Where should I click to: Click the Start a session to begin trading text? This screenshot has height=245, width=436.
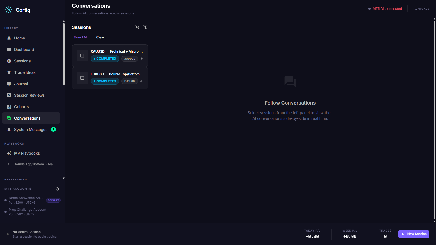pyautogui.click(x=35, y=237)
